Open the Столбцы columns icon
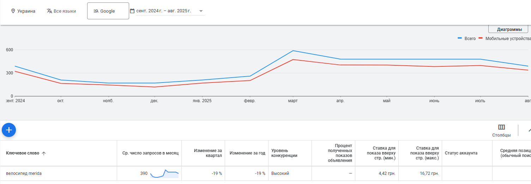The image size is (531, 184). pos(501,127)
